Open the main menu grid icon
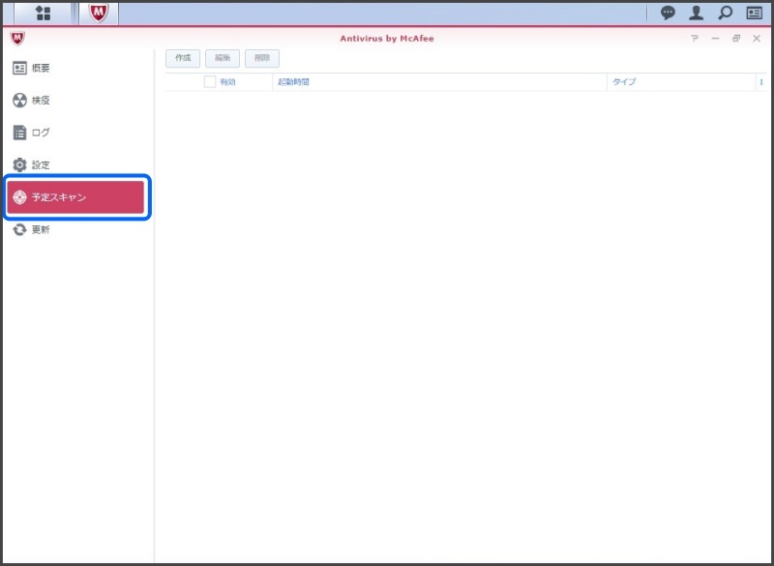 pyautogui.click(x=44, y=14)
